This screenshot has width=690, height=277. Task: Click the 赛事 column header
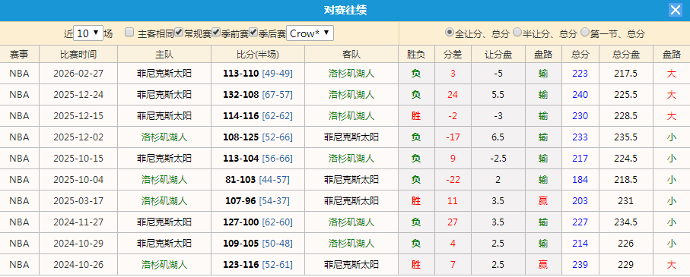(x=19, y=55)
